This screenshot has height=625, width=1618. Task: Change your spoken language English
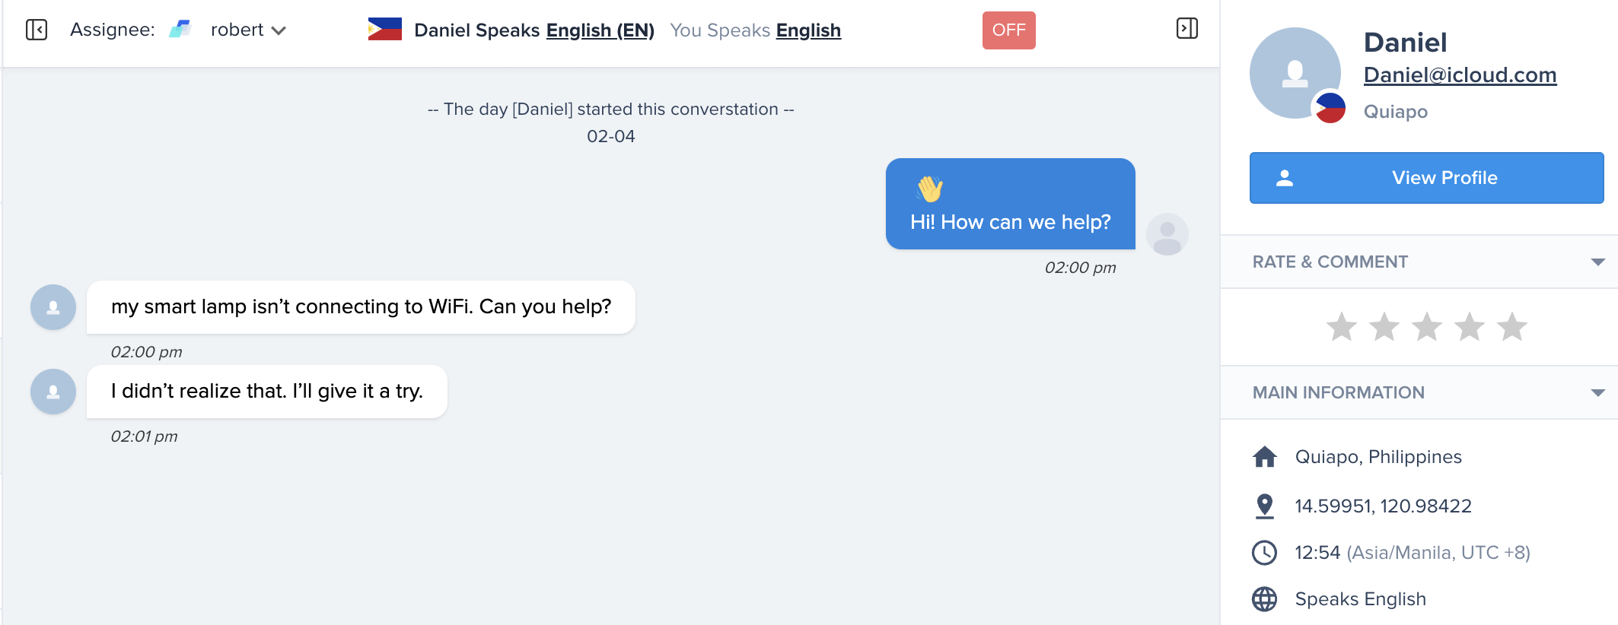tap(808, 30)
